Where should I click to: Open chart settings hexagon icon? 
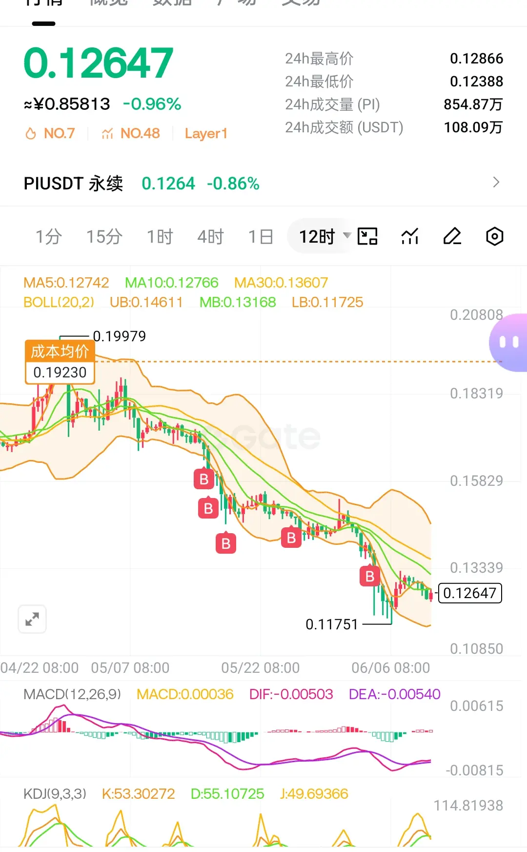coord(494,236)
